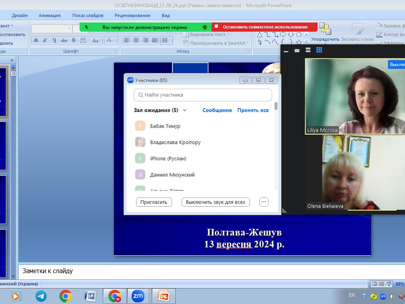The height and width of the screenshot is (304, 405).
Task: Select the star shape in gallery
Action: click(x=299, y=42)
